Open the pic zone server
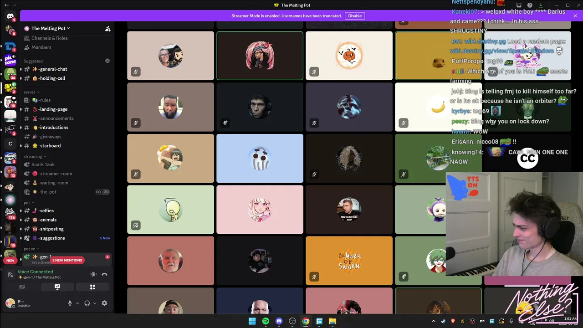The width and height of the screenshot is (583, 328). [x=10, y=60]
